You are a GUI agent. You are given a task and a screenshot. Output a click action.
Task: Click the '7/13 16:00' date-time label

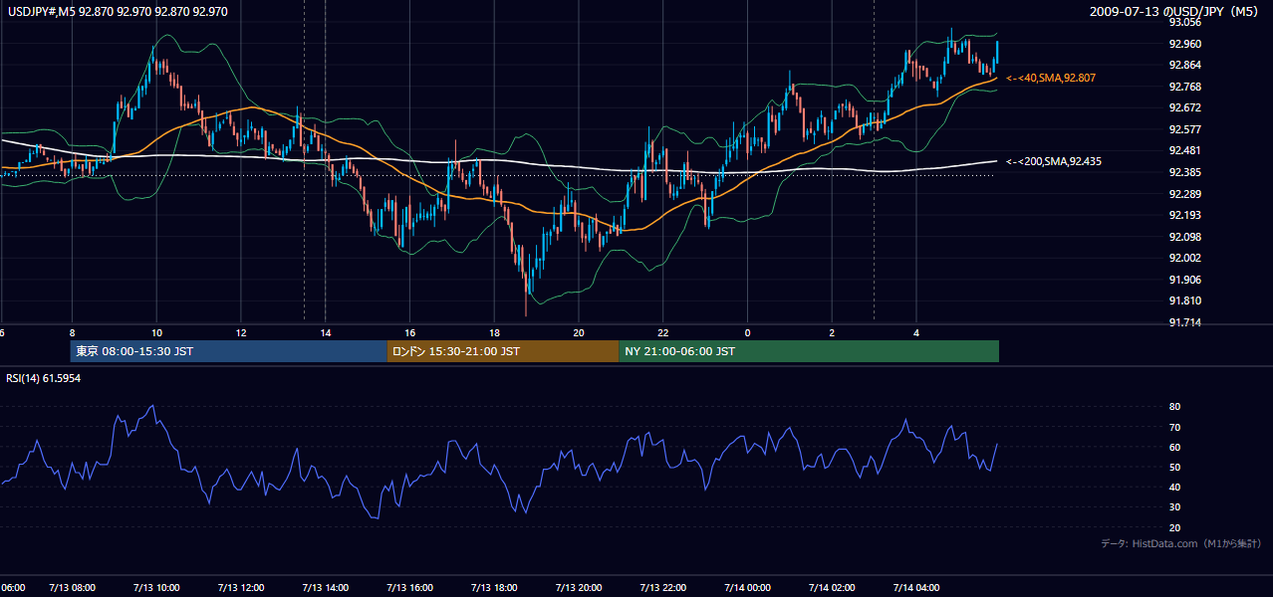409,587
